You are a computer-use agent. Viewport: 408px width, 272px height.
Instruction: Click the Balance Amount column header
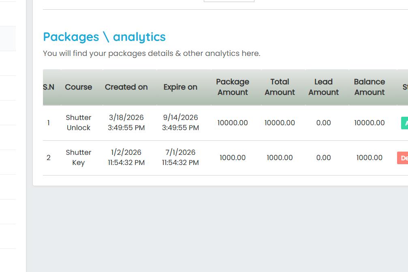(369, 87)
